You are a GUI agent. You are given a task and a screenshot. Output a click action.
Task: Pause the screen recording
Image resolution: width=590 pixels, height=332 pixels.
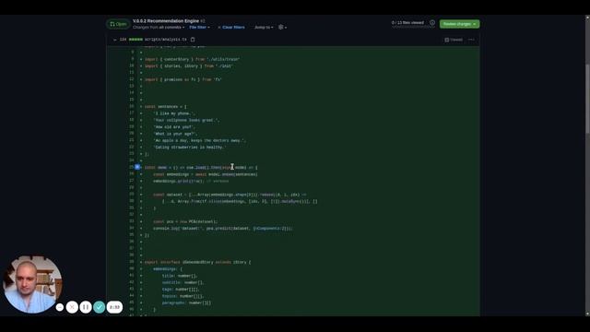coord(86,307)
